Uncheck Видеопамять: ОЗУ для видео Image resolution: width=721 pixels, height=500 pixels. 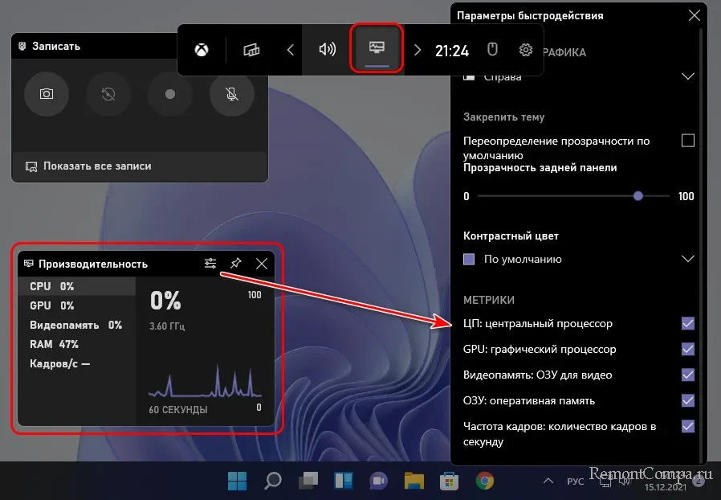coord(688,375)
